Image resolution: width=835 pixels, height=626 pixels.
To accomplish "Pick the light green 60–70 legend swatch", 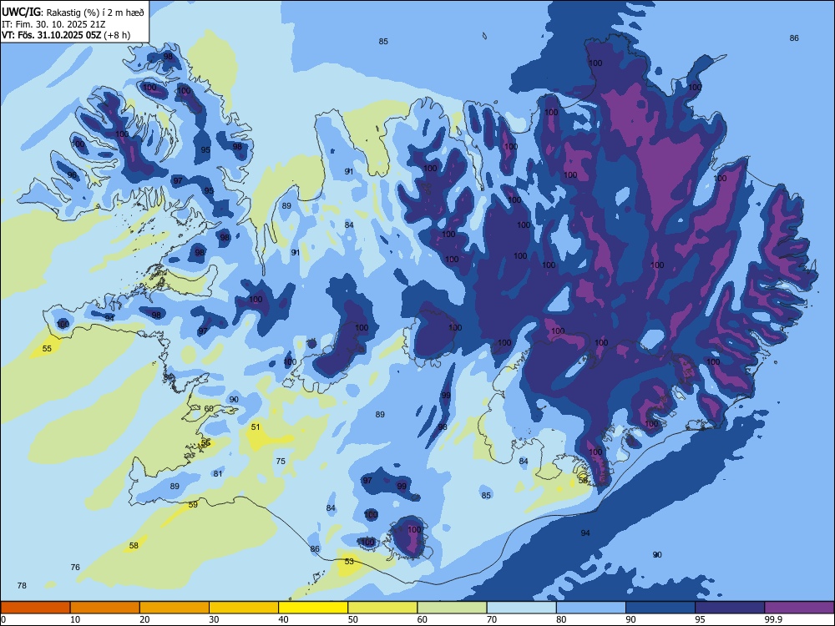I will coord(452,608).
